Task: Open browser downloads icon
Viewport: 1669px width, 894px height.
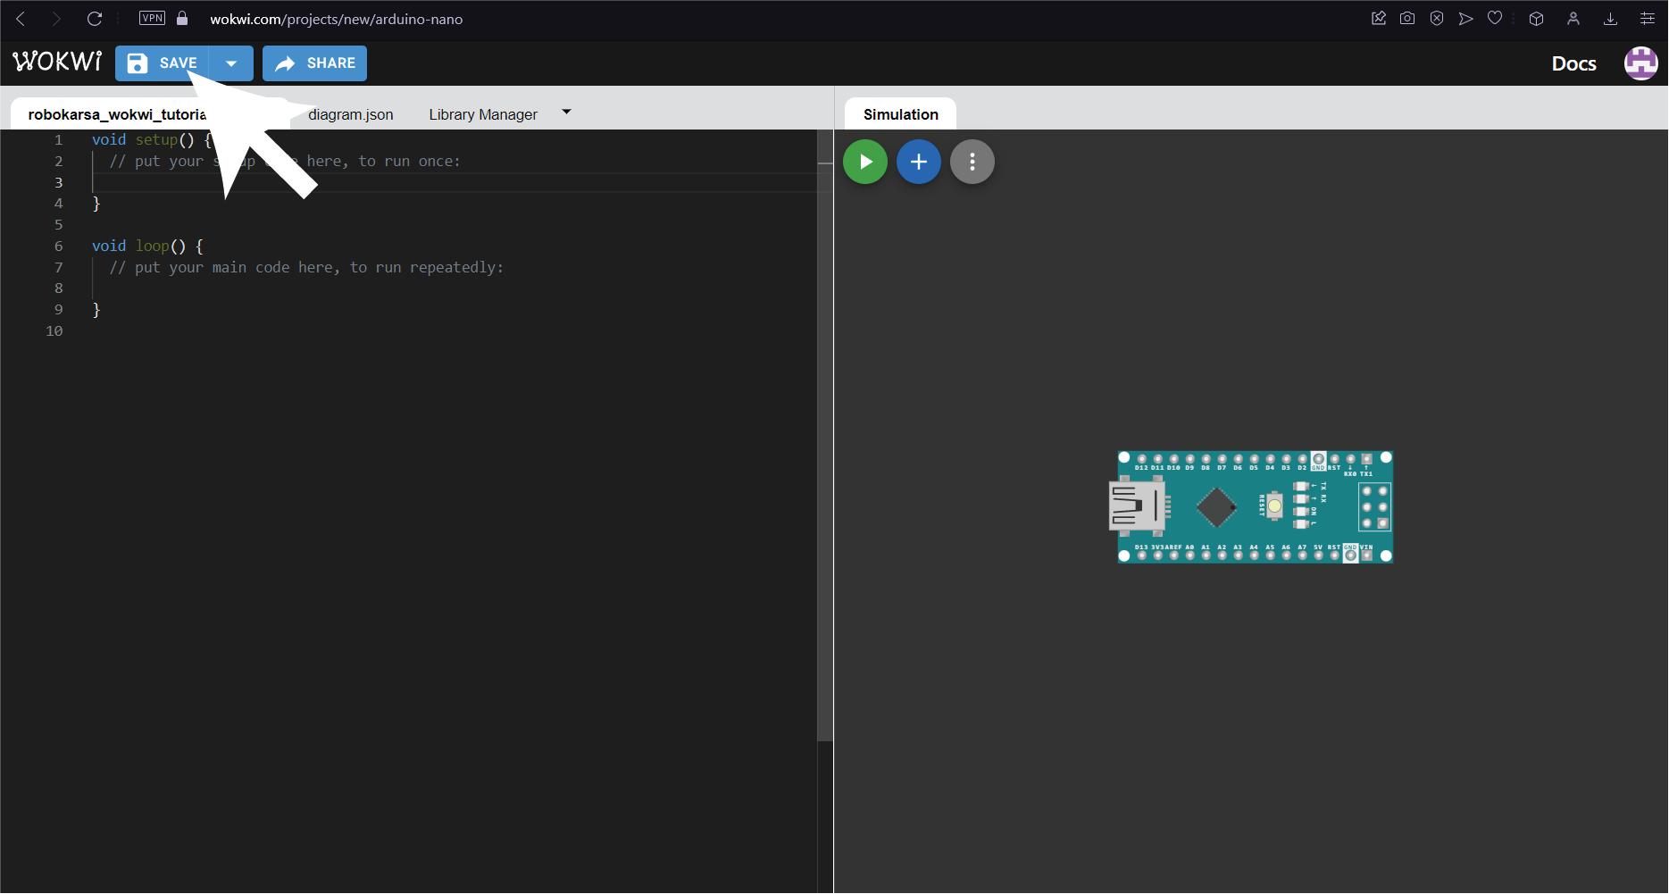Action: 1610,18
